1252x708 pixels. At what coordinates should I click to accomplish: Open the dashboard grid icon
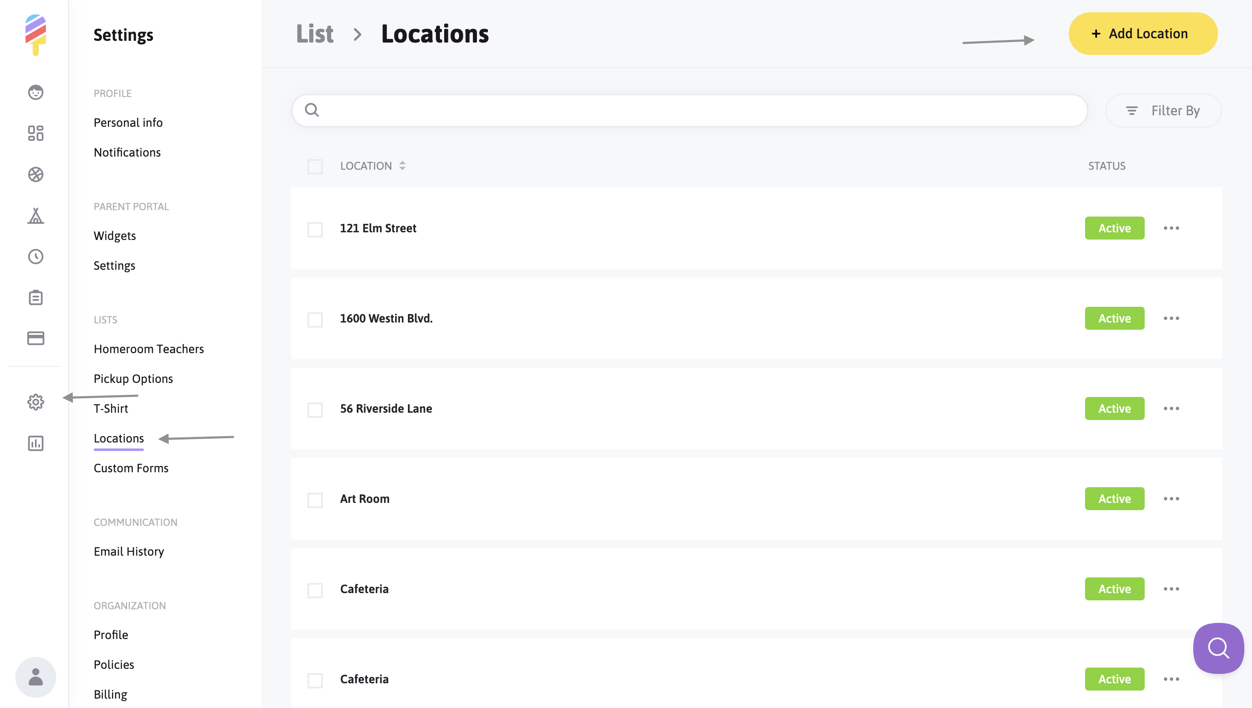point(35,133)
